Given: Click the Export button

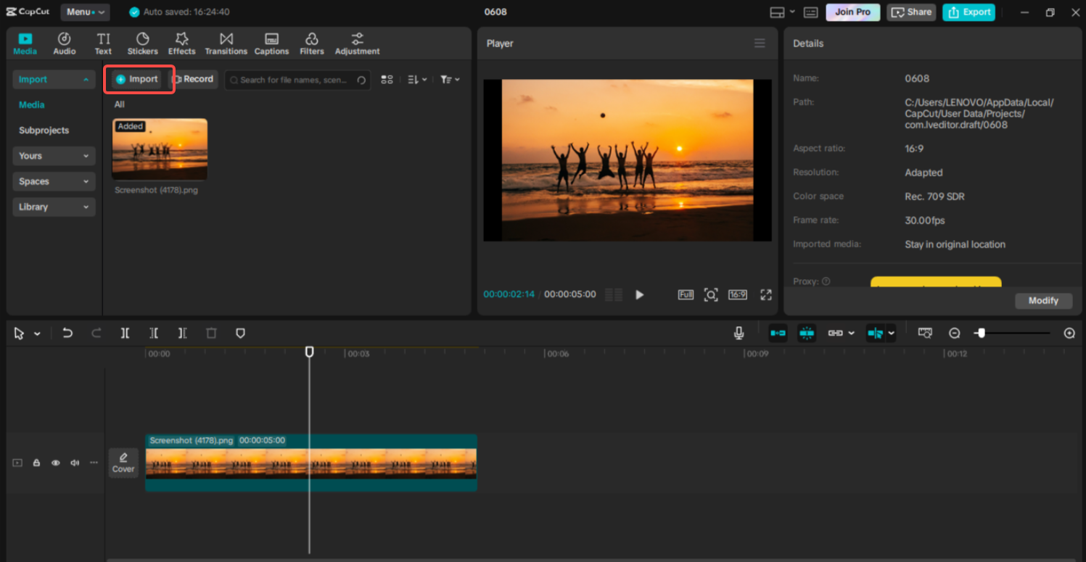Looking at the screenshot, I should coord(968,12).
